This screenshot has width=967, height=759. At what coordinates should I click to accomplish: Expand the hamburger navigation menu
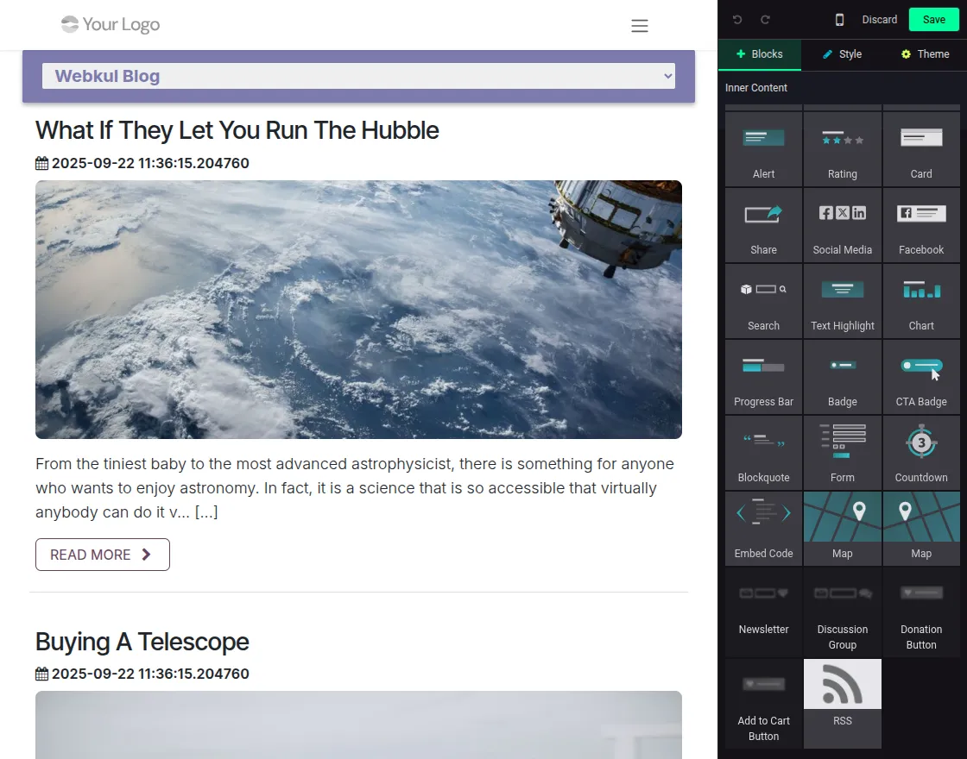tap(639, 26)
